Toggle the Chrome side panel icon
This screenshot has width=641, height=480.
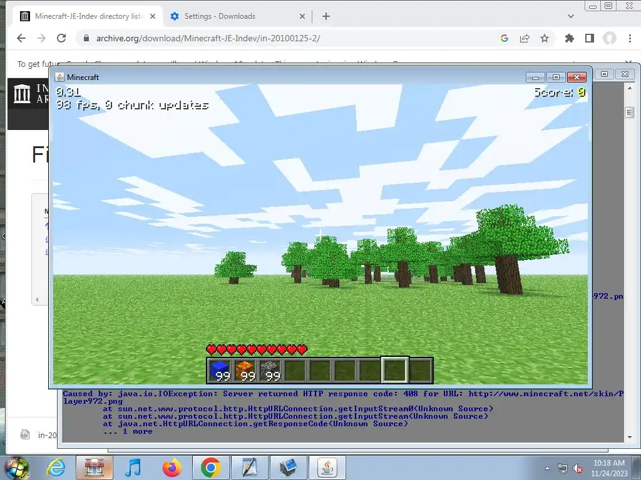click(x=590, y=38)
